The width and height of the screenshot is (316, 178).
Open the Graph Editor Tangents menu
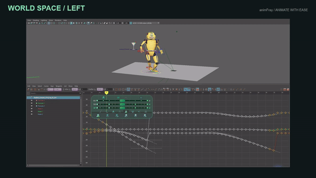pyautogui.click(x=59, y=86)
